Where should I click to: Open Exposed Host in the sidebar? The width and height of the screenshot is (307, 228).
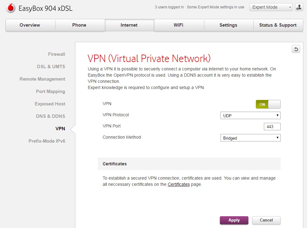pyautogui.click(x=50, y=104)
